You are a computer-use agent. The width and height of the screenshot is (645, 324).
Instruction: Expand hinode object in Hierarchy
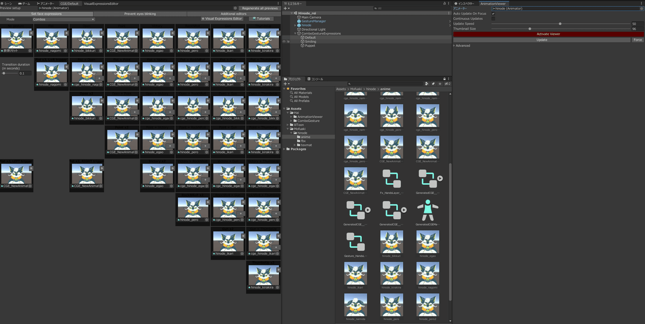point(295,25)
